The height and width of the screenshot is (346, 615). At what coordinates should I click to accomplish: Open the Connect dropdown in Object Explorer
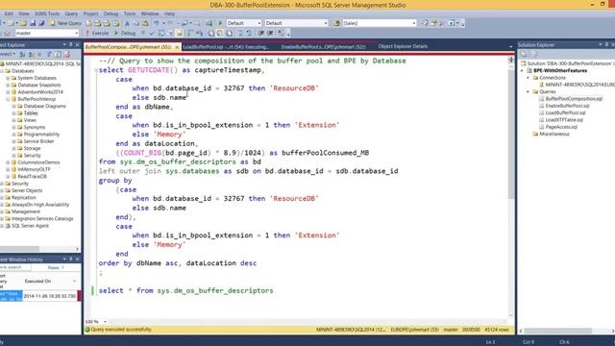click(8, 54)
